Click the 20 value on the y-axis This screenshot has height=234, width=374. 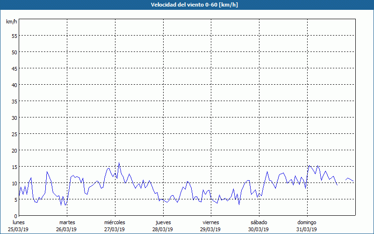tap(14, 151)
